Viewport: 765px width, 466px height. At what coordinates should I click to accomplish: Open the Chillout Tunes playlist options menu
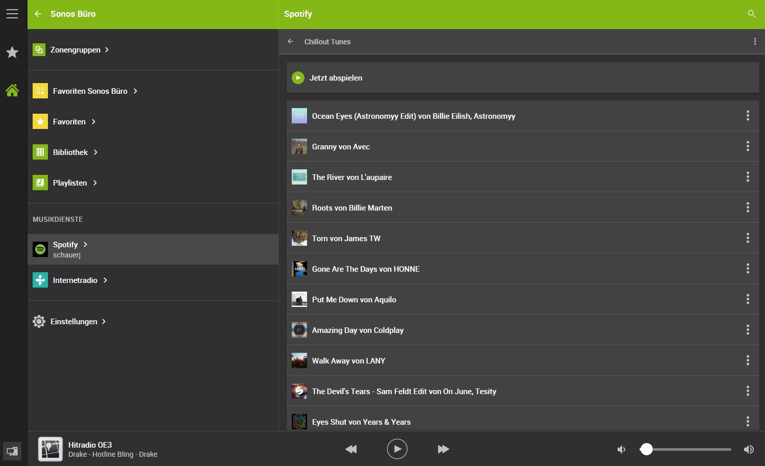pos(755,41)
